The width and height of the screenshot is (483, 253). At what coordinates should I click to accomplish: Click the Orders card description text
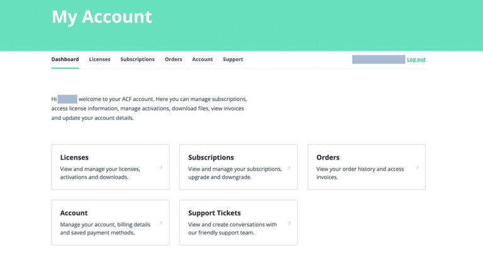(360, 173)
